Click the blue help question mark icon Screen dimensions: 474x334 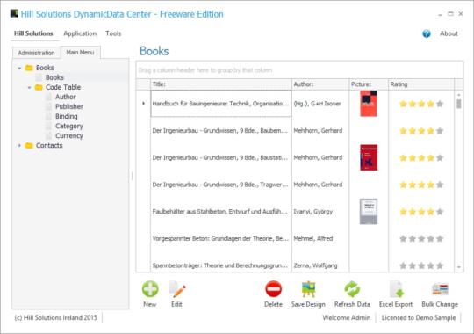(x=427, y=33)
